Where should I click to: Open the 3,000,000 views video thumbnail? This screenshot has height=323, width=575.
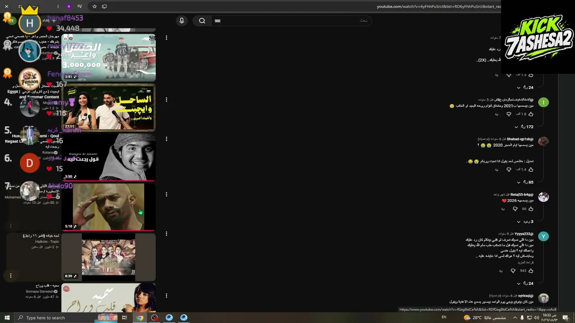pyautogui.click(x=108, y=57)
